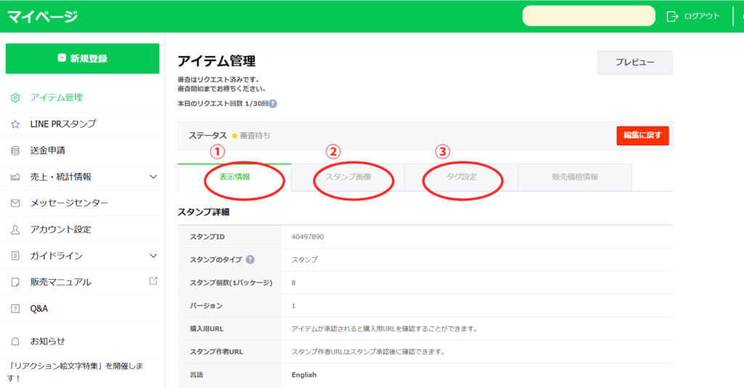Image resolution: width=744 pixels, height=388 pixels.
Task: Click the 購入用URL row label
Action: pyautogui.click(x=206, y=328)
